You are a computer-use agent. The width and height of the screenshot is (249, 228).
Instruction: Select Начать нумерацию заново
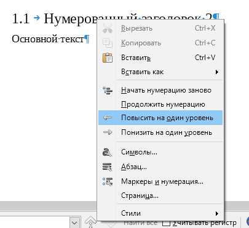coord(160,90)
